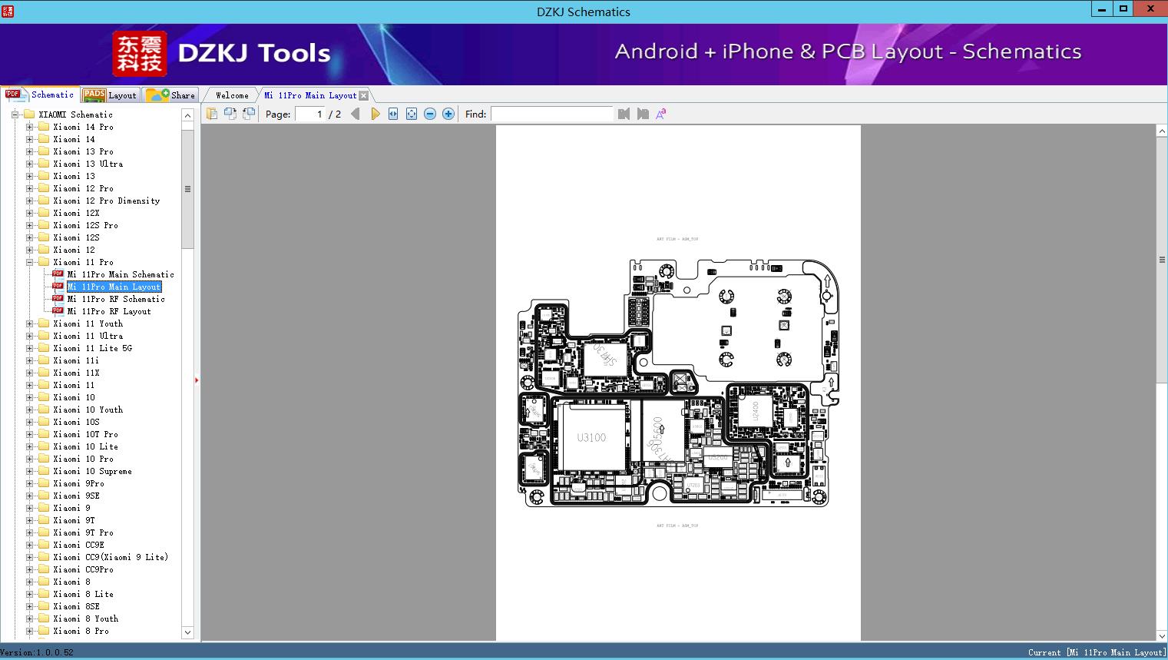Image resolution: width=1168 pixels, height=660 pixels.
Task: Click the Version:1.0.0.52 status text
Action: pyautogui.click(x=37, y=652)
